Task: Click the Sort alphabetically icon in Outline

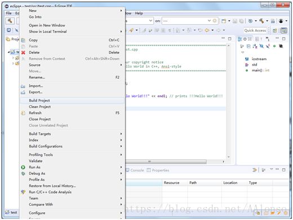Action: pyautogui.click(x=255, y=46)
